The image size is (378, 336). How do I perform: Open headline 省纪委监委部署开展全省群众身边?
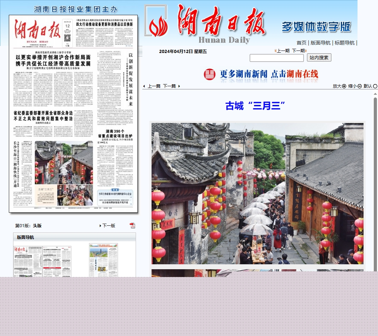pyautogui.click(x=43, y=113)
